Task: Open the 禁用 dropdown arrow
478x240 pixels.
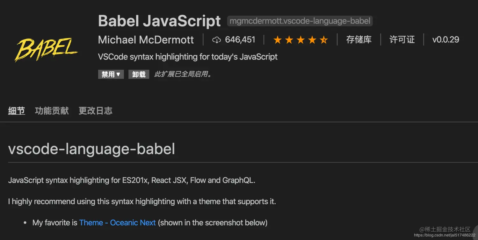Action: pos(118,74)
